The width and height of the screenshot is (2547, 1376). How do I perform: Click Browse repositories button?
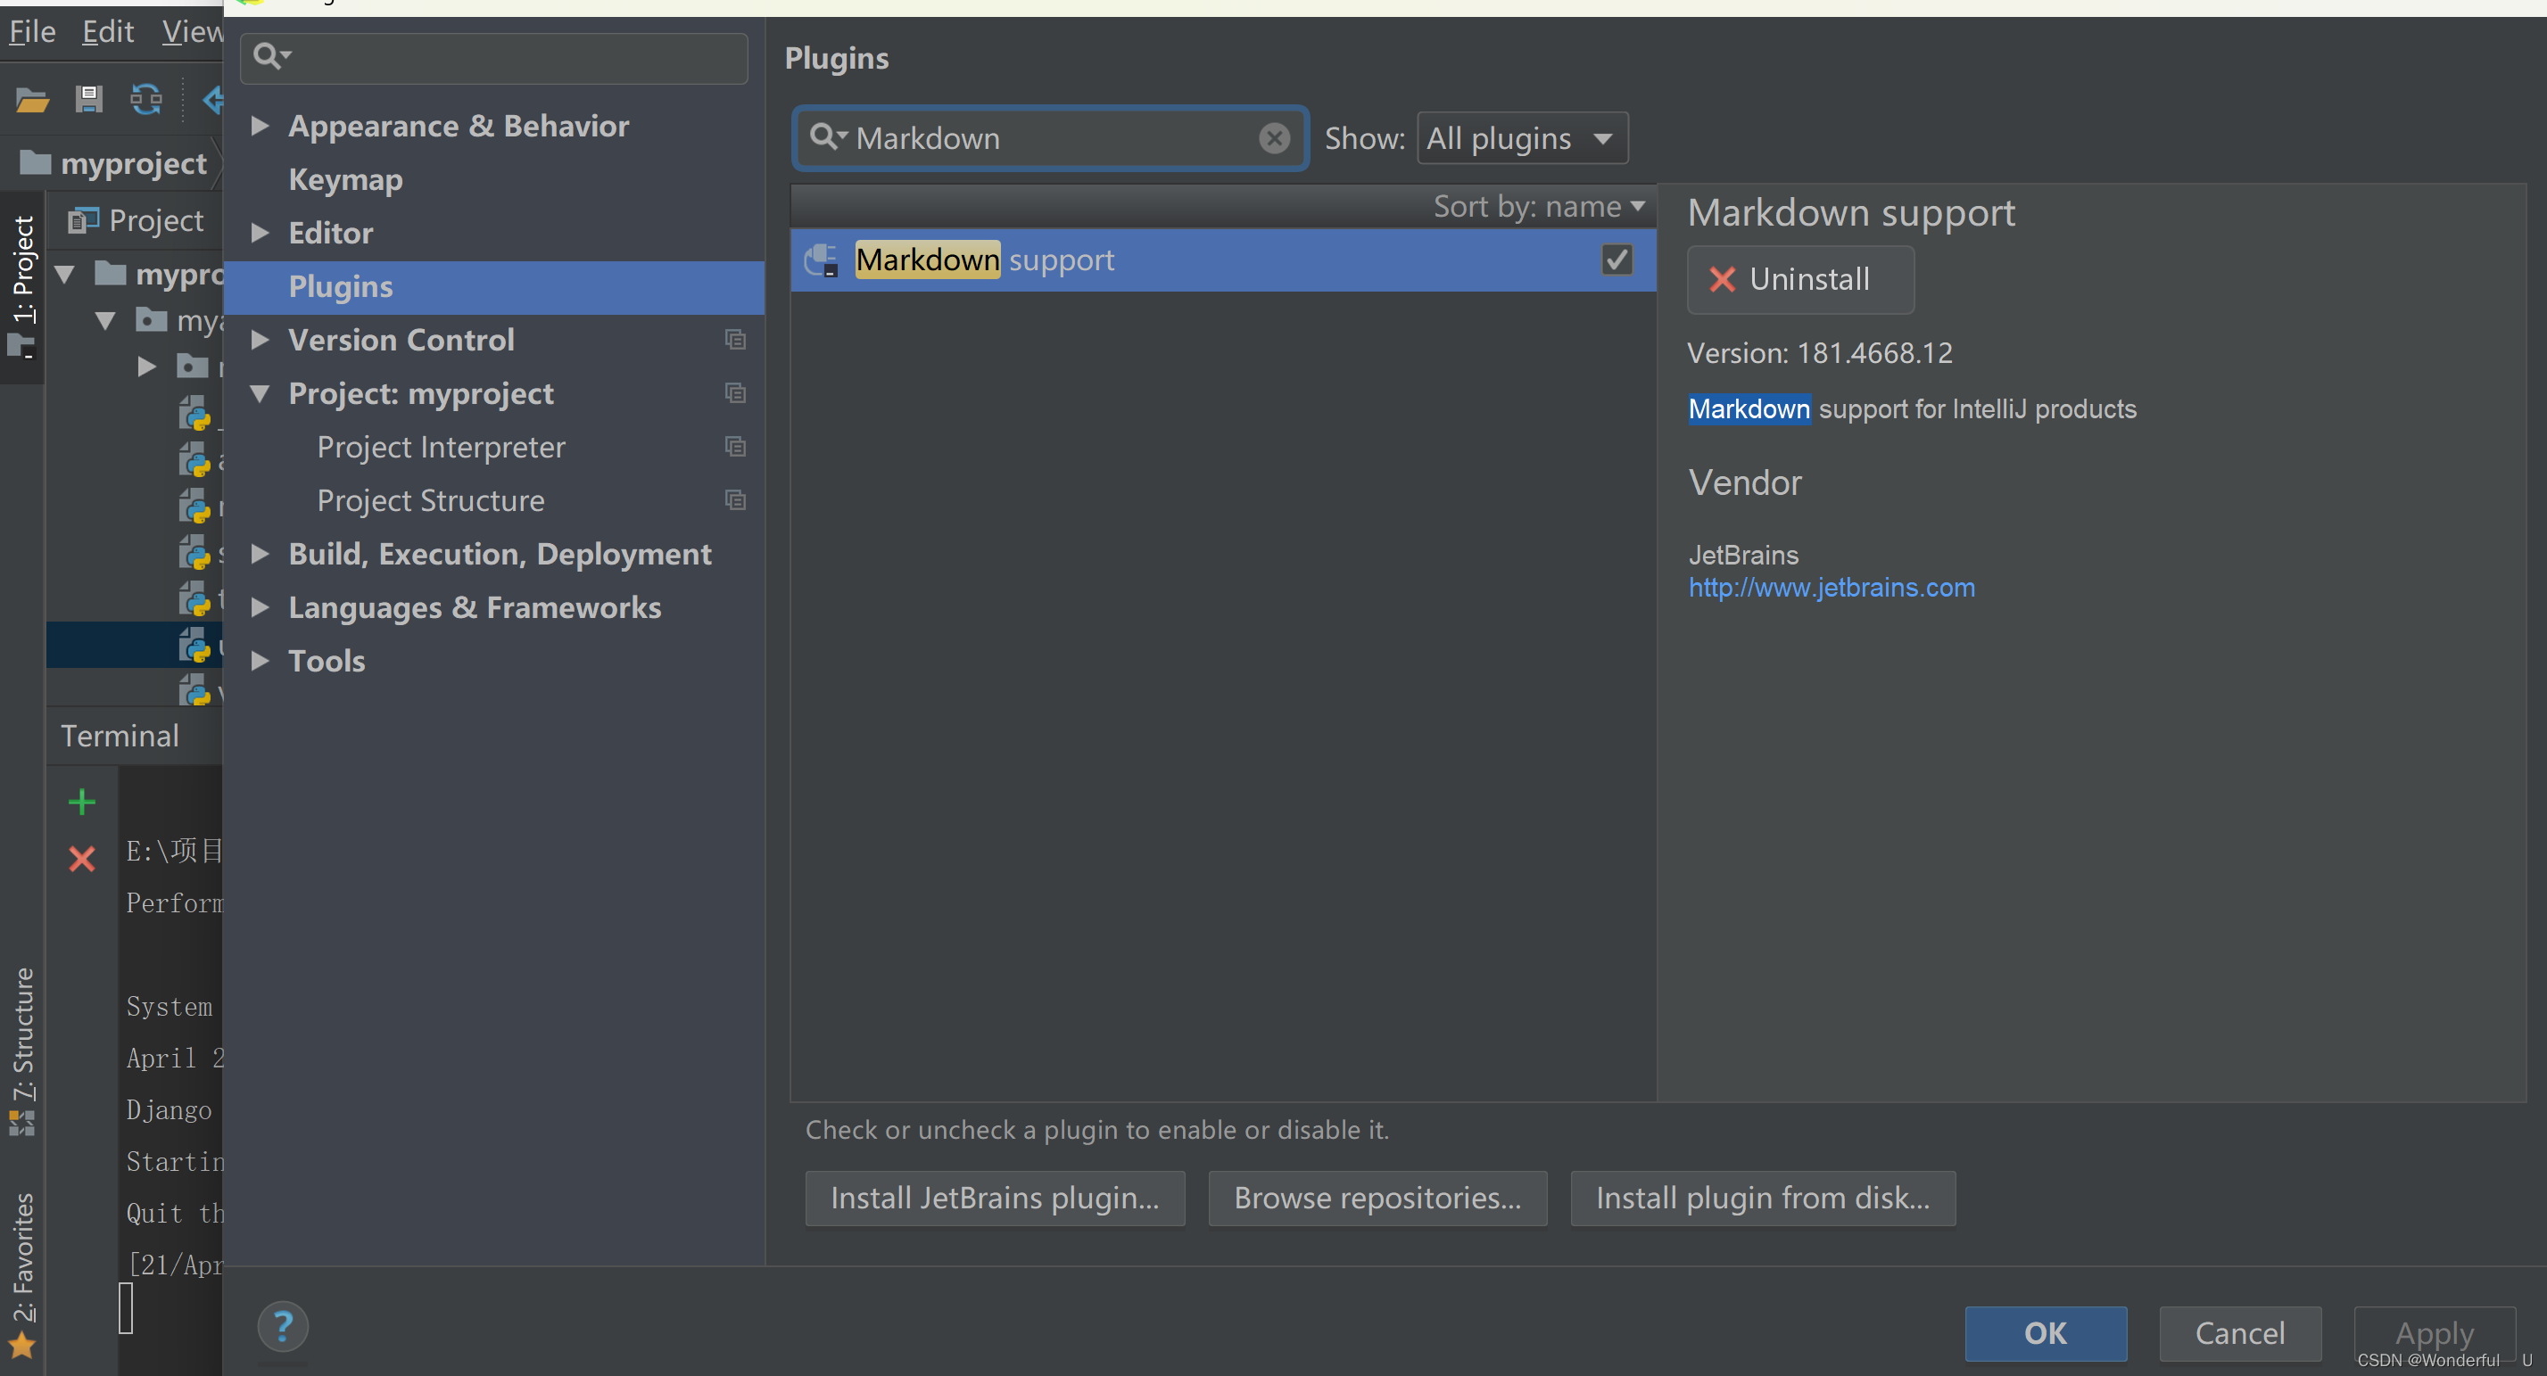click(x=1377, y=1198)
